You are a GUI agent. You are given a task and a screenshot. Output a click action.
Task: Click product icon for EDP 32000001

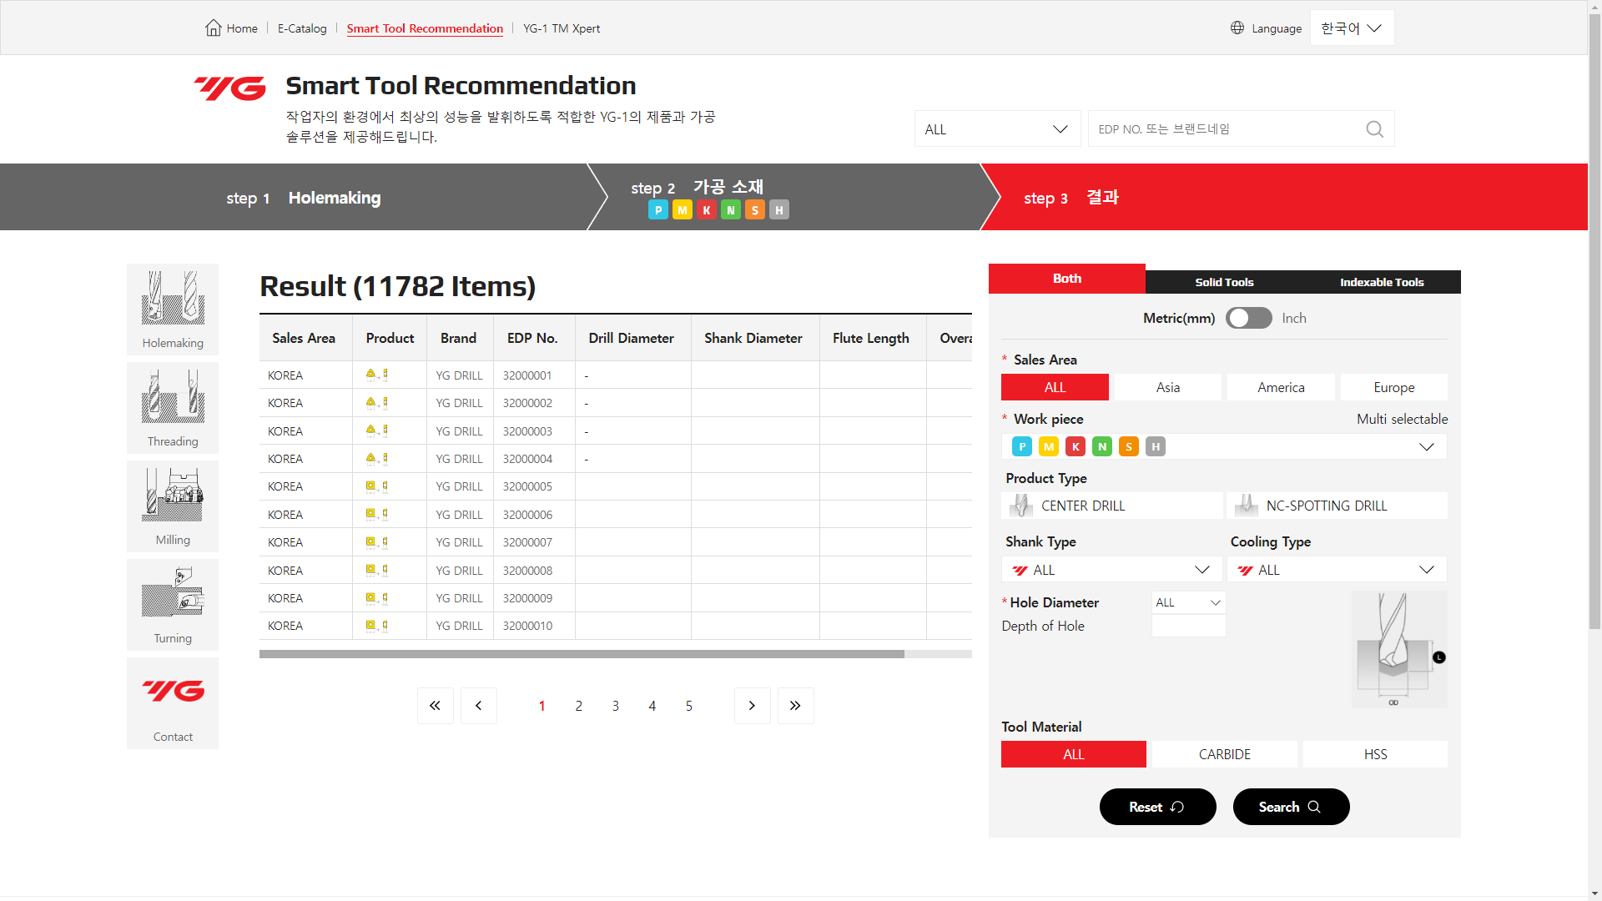coord(376,375)
